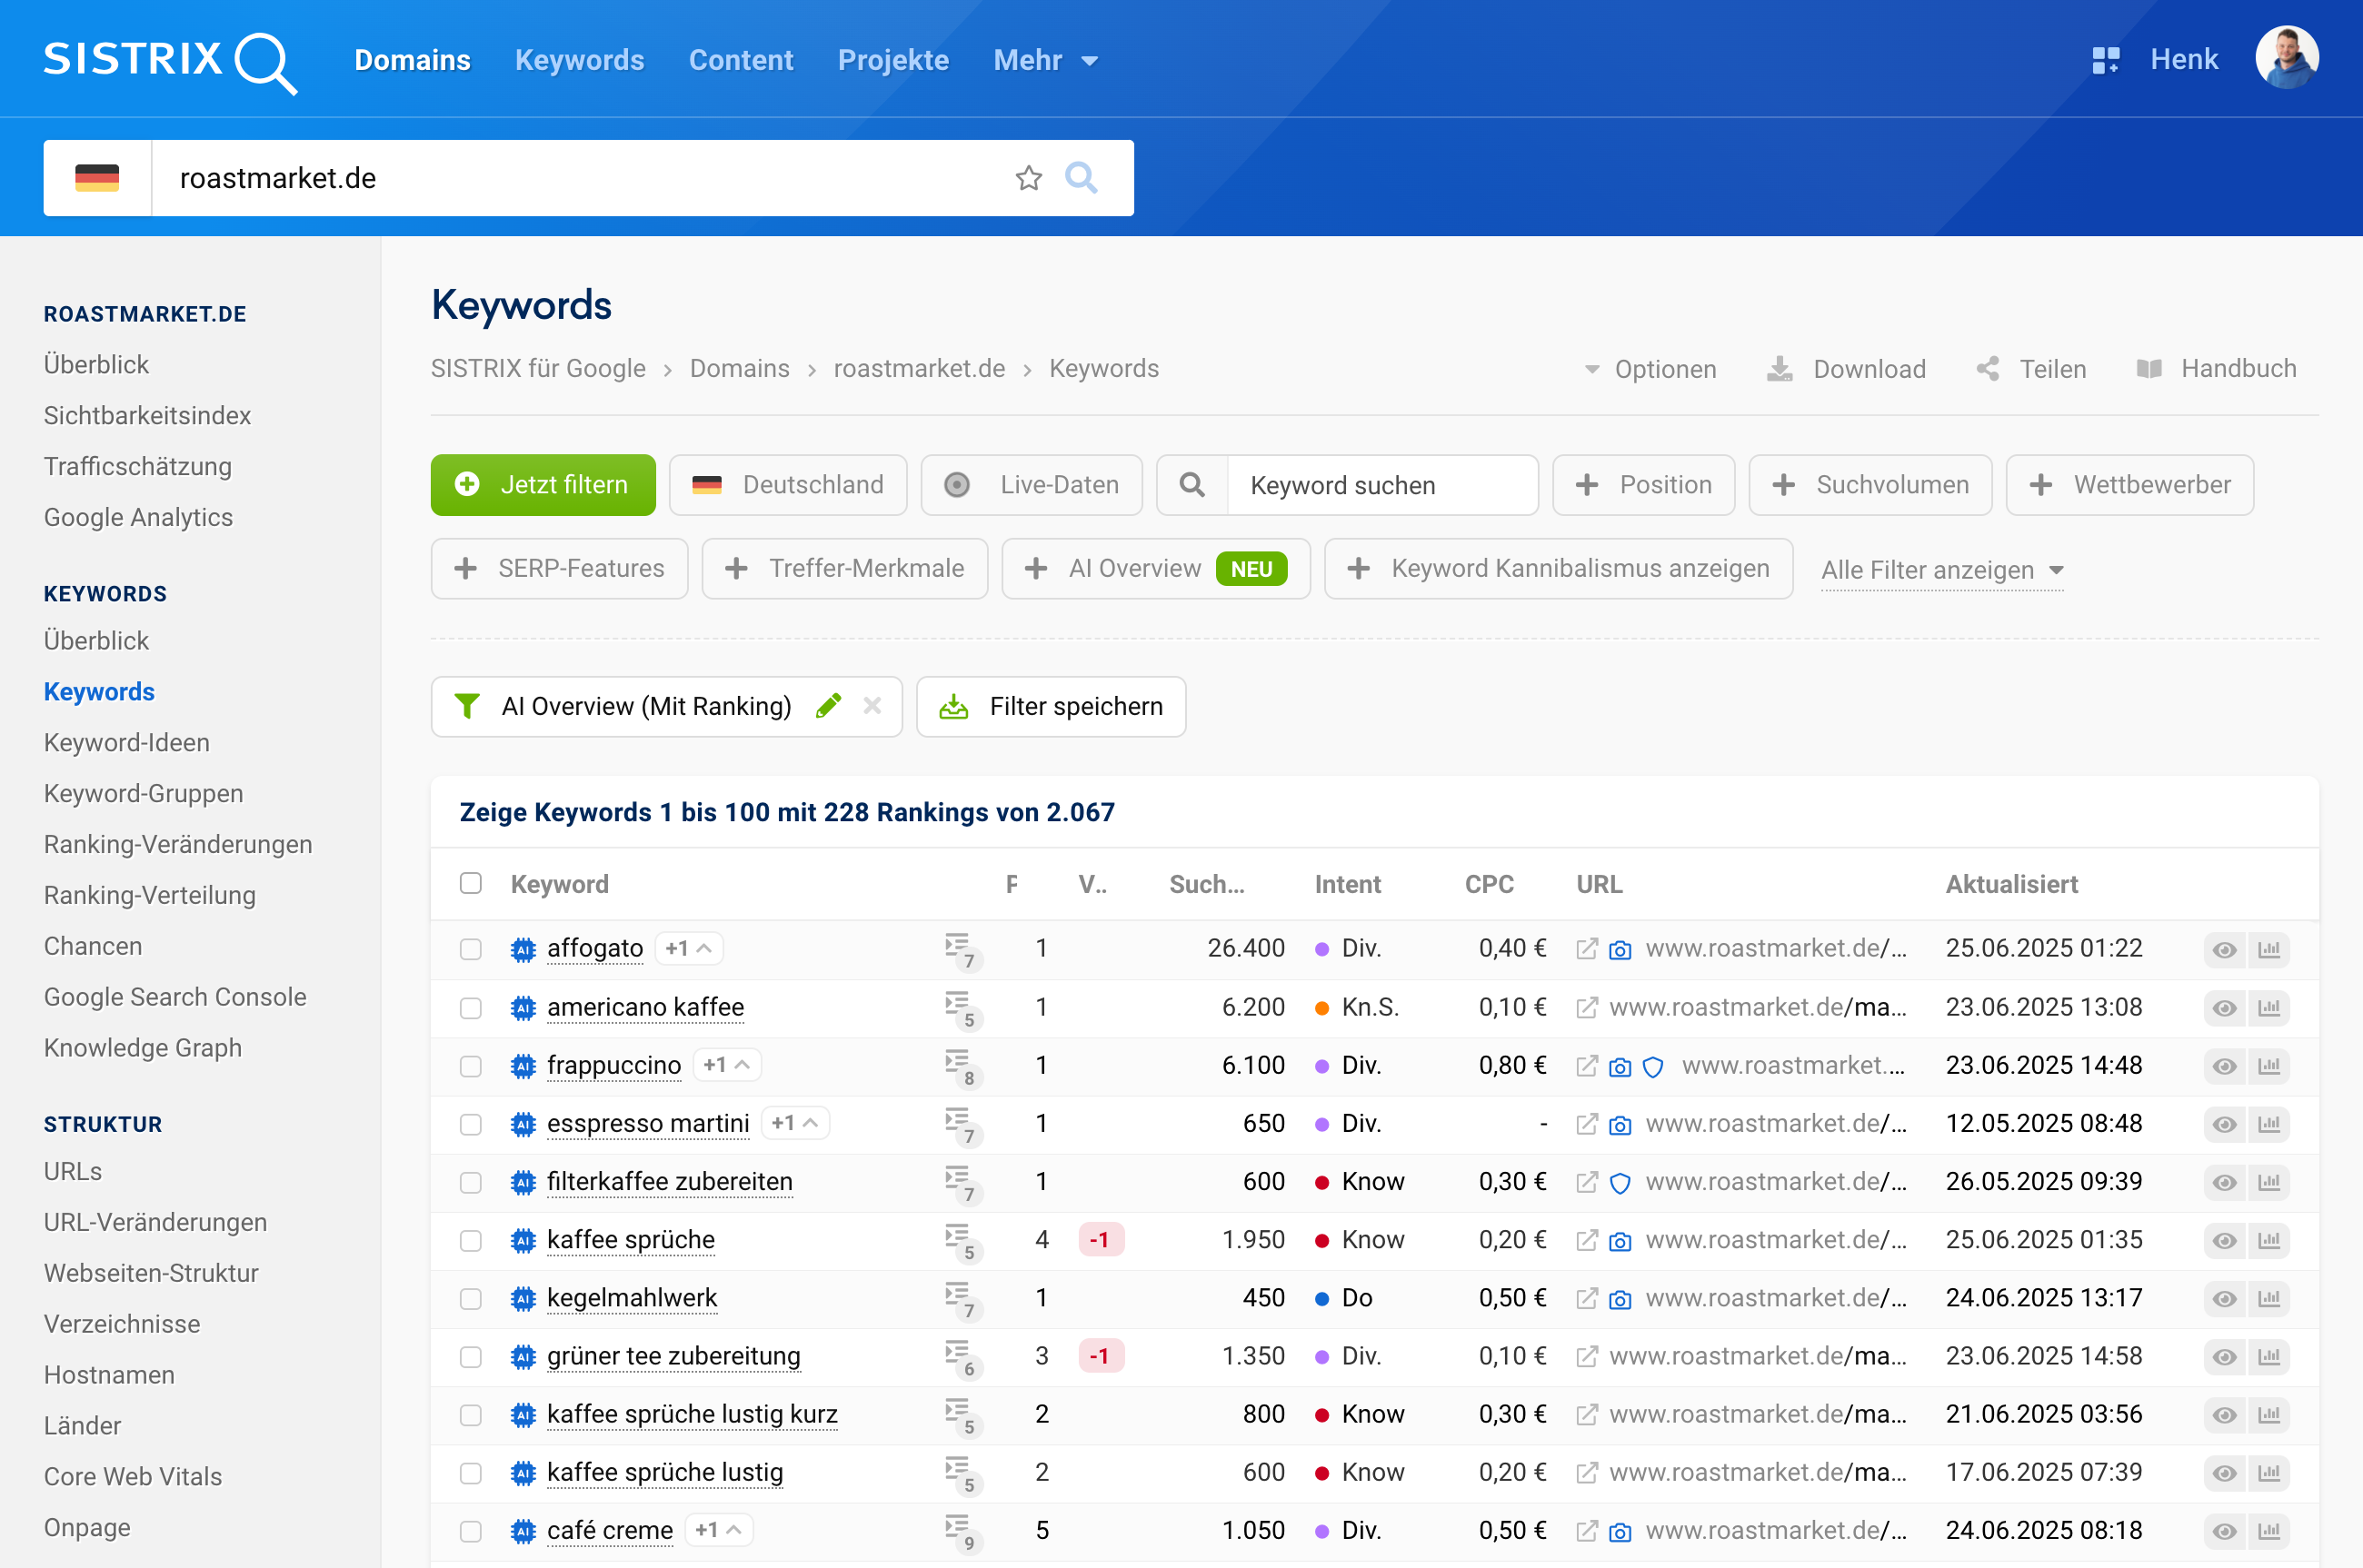The height and width of the screenshot is (1568, 2363).
Task: Click the favorite star icon in search bar
Action: (1029, 178)
